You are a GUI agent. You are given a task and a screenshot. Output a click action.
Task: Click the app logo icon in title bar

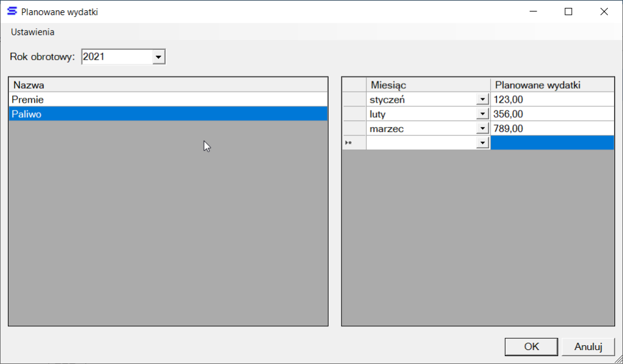click(x=12, y=12)
